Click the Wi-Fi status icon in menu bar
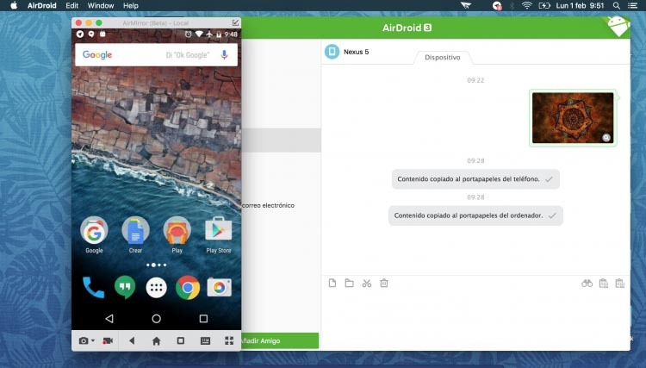Screen dimensions: 646x368 point(526,5)
